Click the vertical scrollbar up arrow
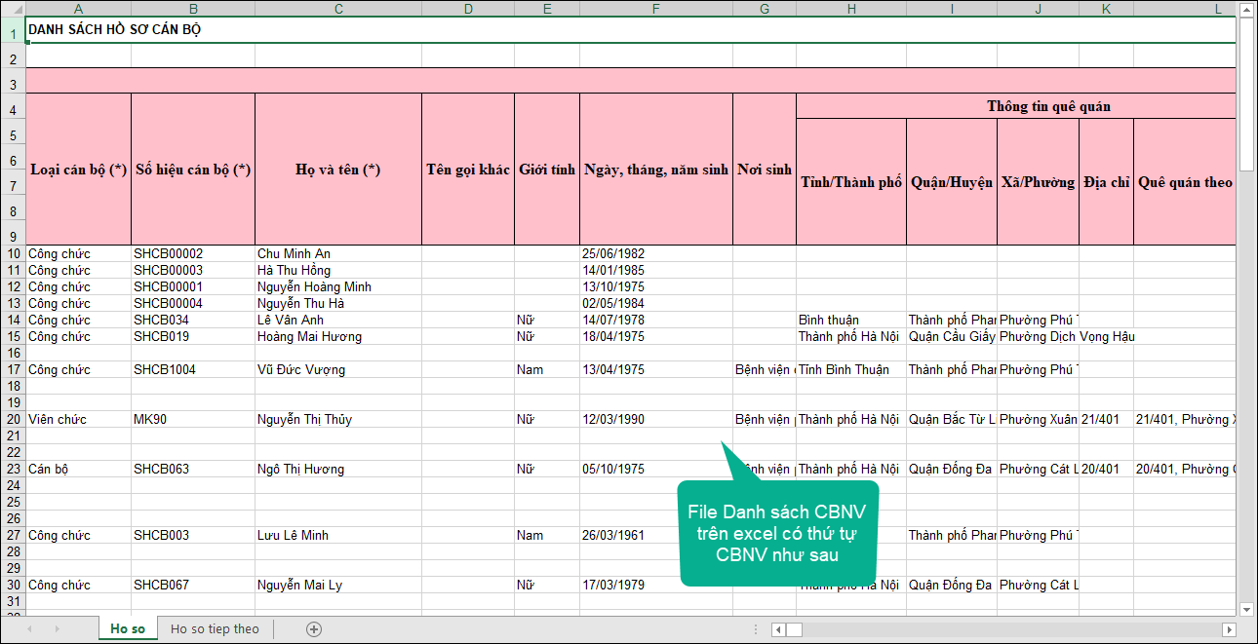Viewport: 1258px width, 644px height. (x=1245, y=9)
